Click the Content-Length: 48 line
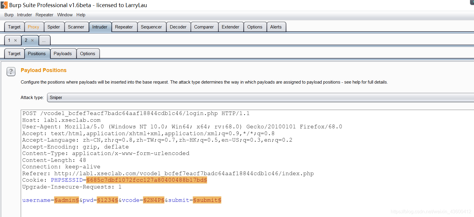 [54, 160]
